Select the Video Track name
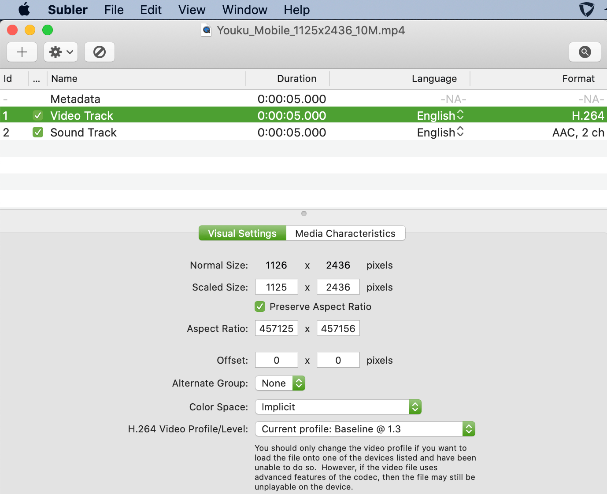 [82, 115]
